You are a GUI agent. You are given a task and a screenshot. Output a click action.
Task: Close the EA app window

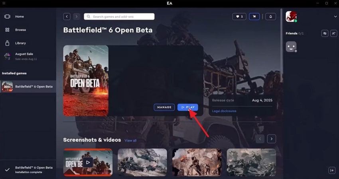coord(335,3)
